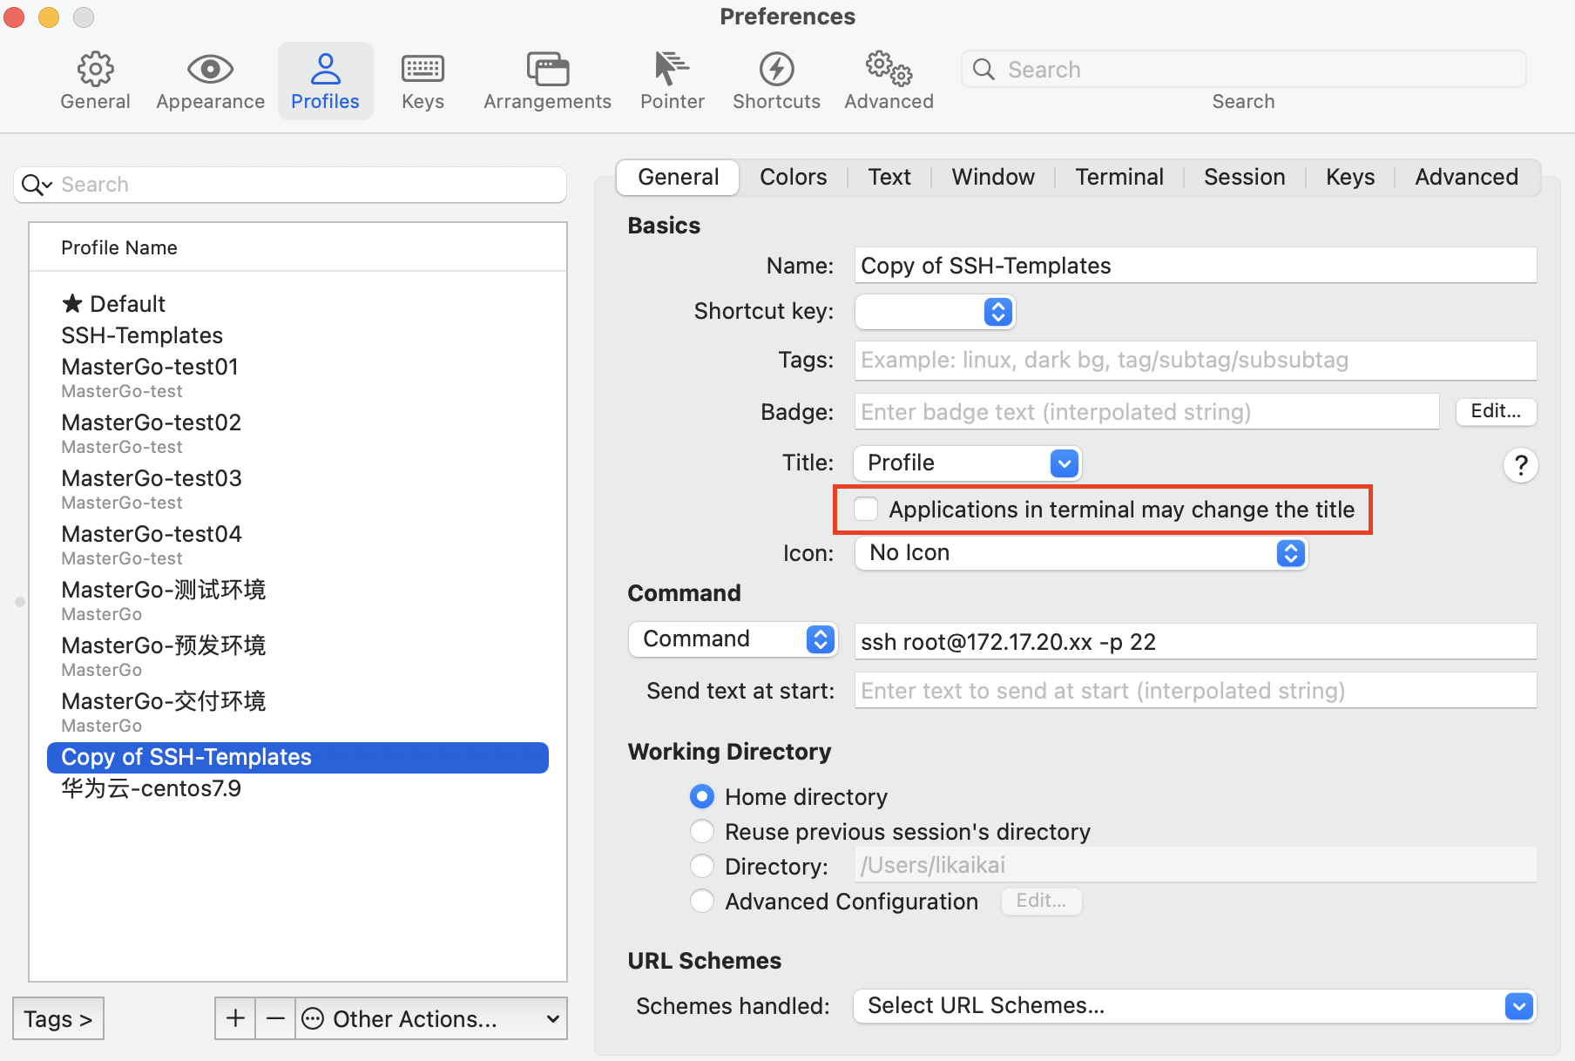Select the MasterGo-test02 profile
Viewport: 1575px width, 1061px height.
[151, 422]
